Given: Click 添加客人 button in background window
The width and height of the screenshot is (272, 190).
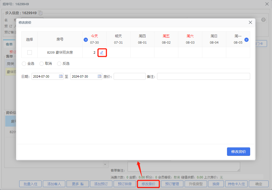Looking at the screenshot, I should coord(54,184).
